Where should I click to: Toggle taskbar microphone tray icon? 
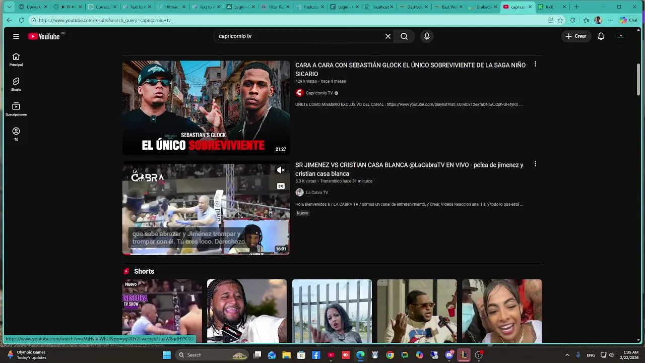pyautogui.click(x=578, y=355)
